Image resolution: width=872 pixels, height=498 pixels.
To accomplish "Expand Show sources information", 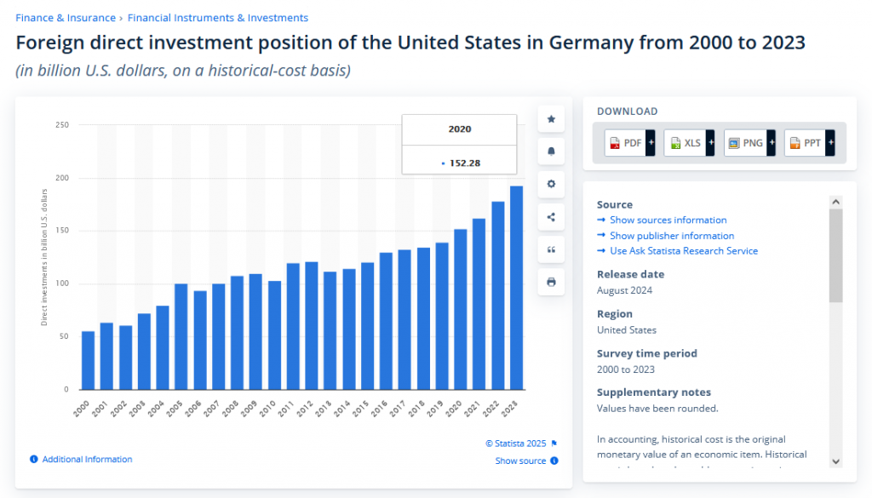I will 668,220.
